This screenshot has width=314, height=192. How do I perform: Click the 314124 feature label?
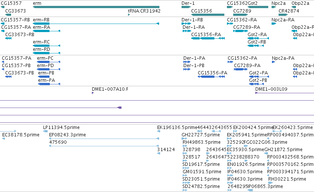(x=166, y=150)
